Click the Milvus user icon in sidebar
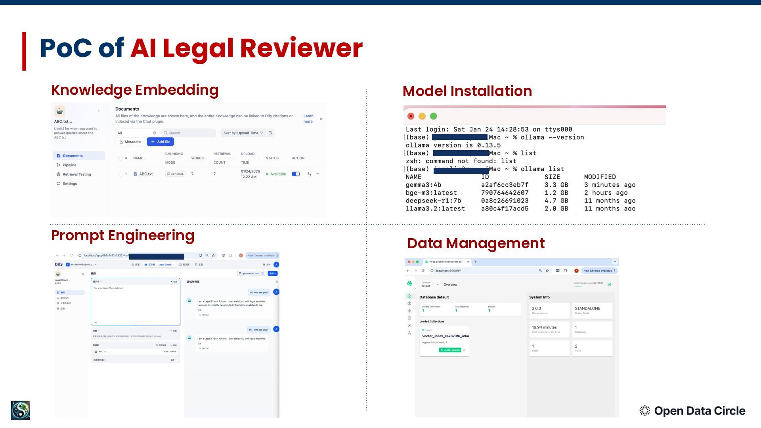 point(409,333)
